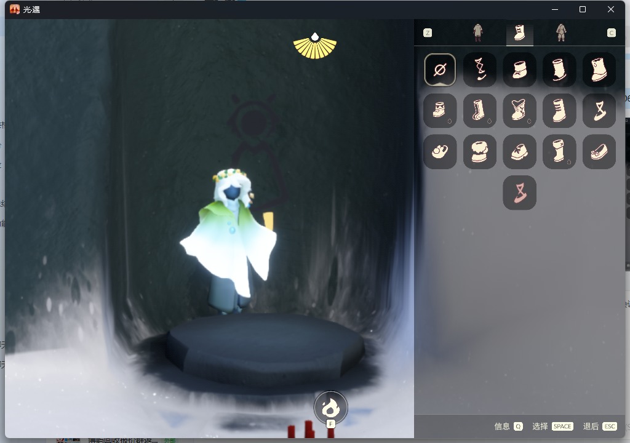
Task: Equip the short sneaker boot with zigzag pattern
Action: (439, 111)
